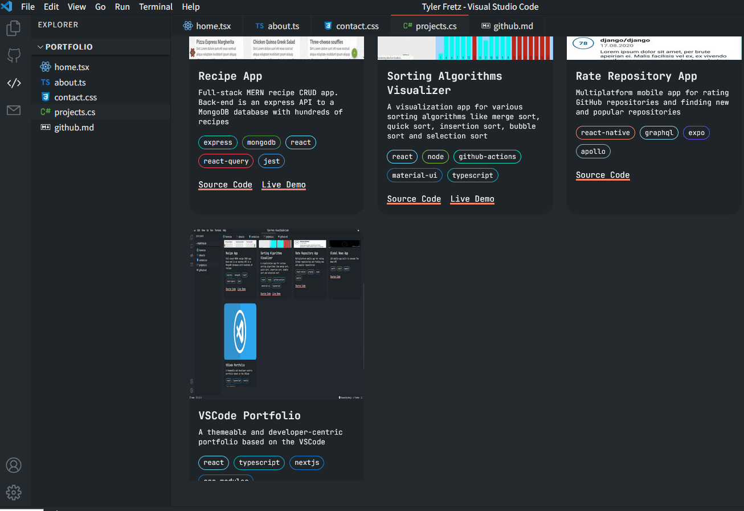Click the React icon beside home.tsx
The image size is (744, 511).
[46, 66]
